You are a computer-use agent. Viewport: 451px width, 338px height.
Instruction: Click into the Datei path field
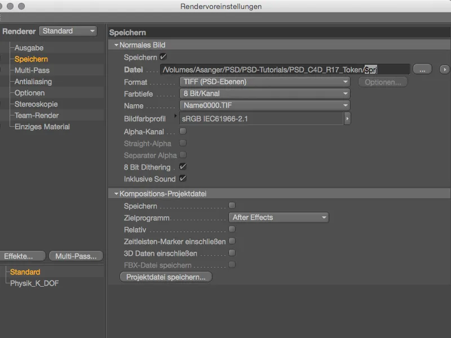click(x=285, y=69)
